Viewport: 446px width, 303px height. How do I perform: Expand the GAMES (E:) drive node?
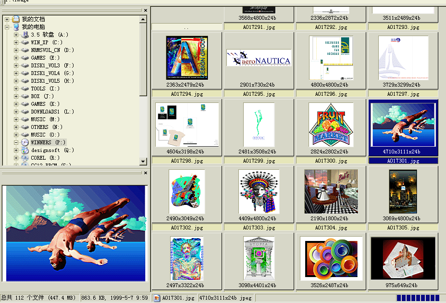pos(16,58)
